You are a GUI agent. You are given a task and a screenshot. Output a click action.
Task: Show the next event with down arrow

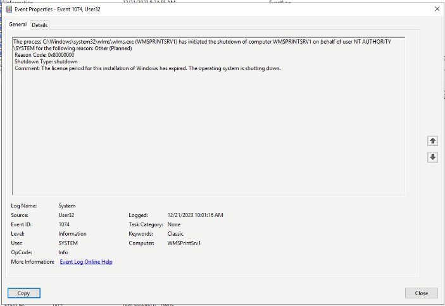pyautogui.click(x=432, y=157)
